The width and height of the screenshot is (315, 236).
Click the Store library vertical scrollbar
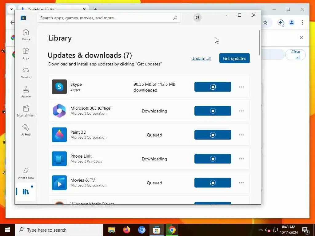tap(259, 43)
